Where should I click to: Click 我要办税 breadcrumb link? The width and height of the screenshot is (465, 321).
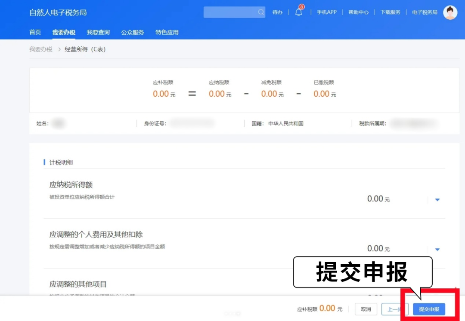pos(41,49)
